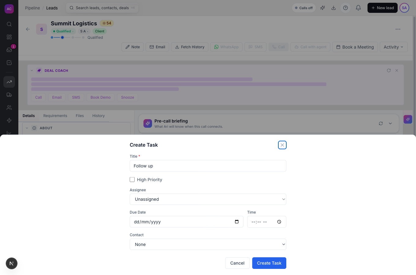
Task: Open help question mark icon
Action: click(x=345, y=8)
